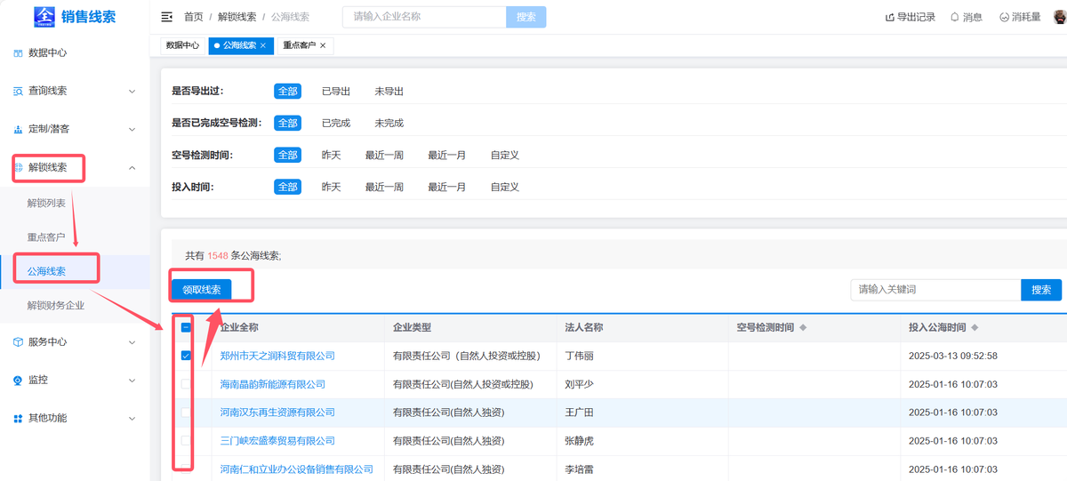Click the 数据中心 sidebar icon

18,52
